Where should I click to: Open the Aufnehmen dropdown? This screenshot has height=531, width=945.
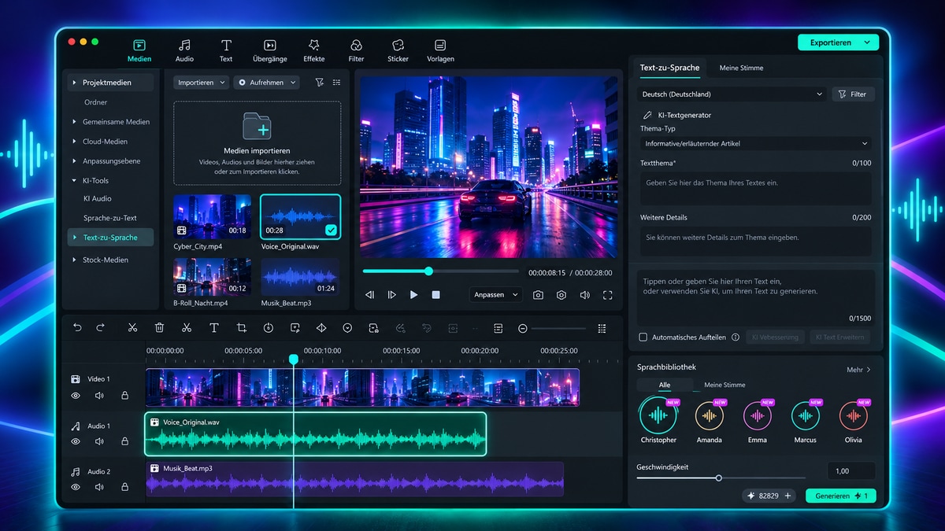click(267, 82)
